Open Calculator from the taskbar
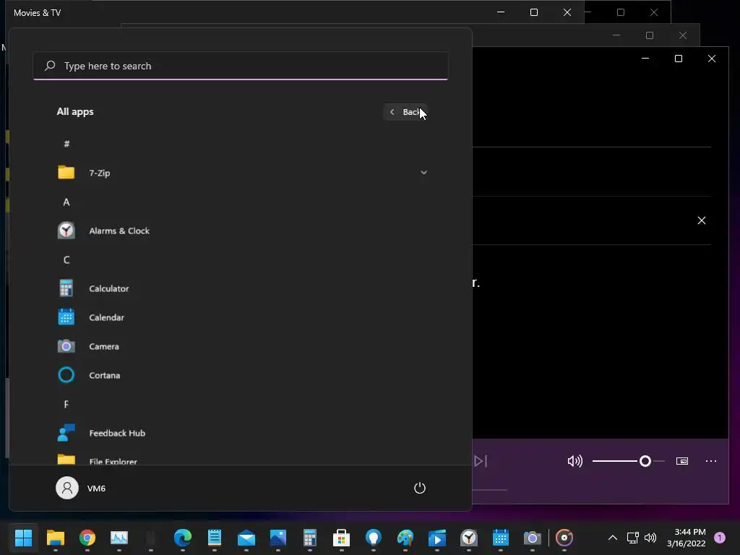Screen dimensions: 740x555 (309, 538)
